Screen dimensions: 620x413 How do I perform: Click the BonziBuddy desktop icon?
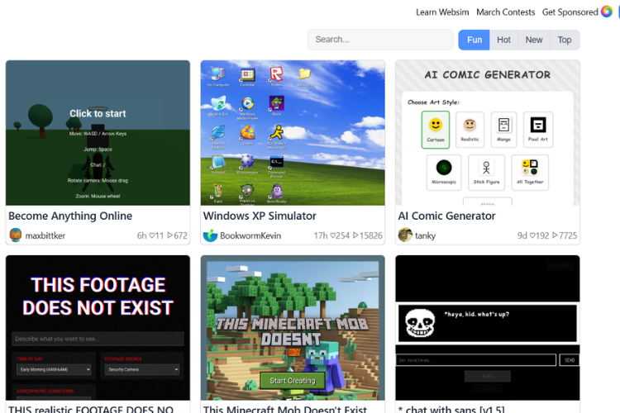[276, 193]
